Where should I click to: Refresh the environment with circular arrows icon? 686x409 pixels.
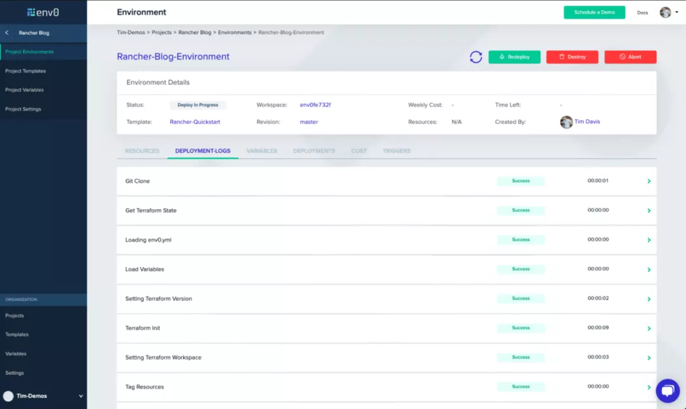[x=476, y=57]
